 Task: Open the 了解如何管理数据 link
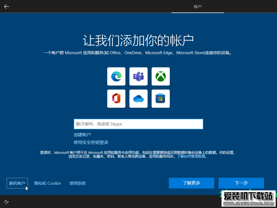tap(191, 156)
